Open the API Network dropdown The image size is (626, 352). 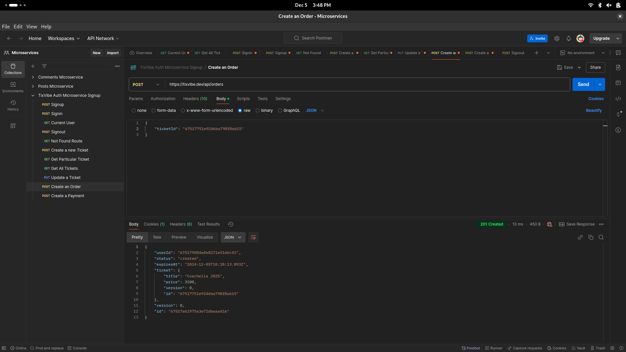tap(103, 38)
